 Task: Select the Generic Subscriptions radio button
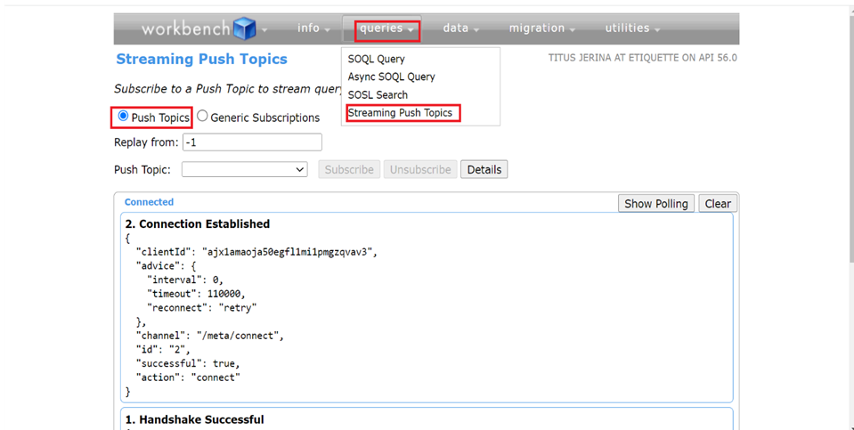click(x=203, y=116)
